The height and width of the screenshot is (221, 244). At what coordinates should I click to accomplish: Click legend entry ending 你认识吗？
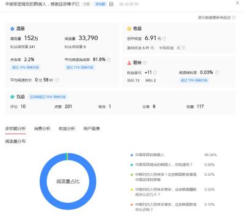pyautogui.click(x=166, y=207)
